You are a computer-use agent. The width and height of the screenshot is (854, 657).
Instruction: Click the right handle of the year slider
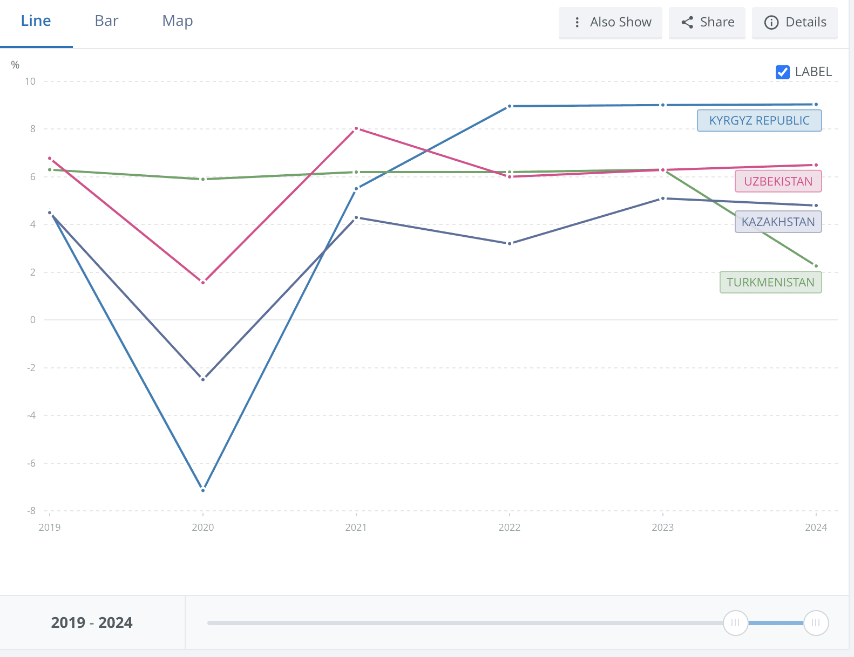[x=816, y=622]
